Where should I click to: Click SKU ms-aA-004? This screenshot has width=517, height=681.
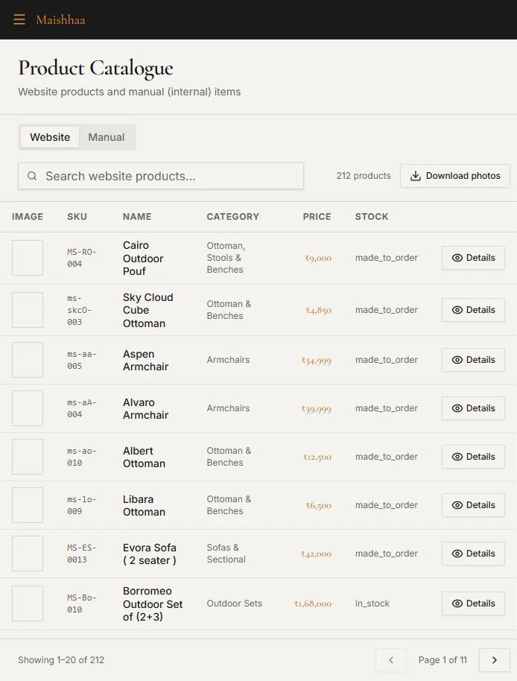coord(82,408)
